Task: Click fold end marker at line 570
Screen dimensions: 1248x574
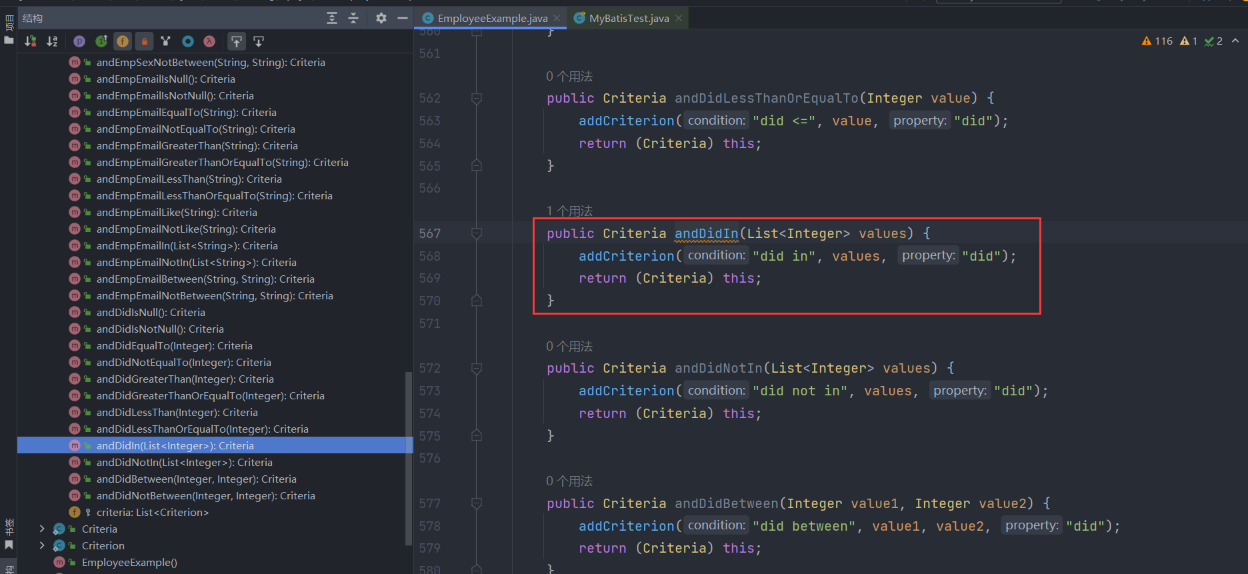Action: coord(477,301)
